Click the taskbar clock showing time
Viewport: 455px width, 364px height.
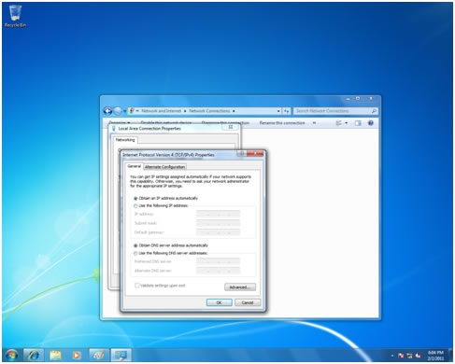tap(435, 356)
